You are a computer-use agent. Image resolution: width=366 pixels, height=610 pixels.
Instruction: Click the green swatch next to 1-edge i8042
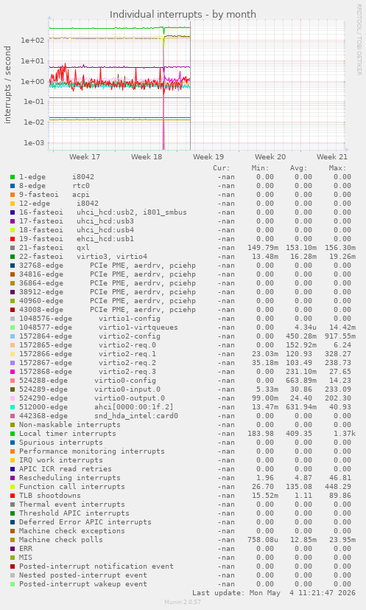pos(13,177)
